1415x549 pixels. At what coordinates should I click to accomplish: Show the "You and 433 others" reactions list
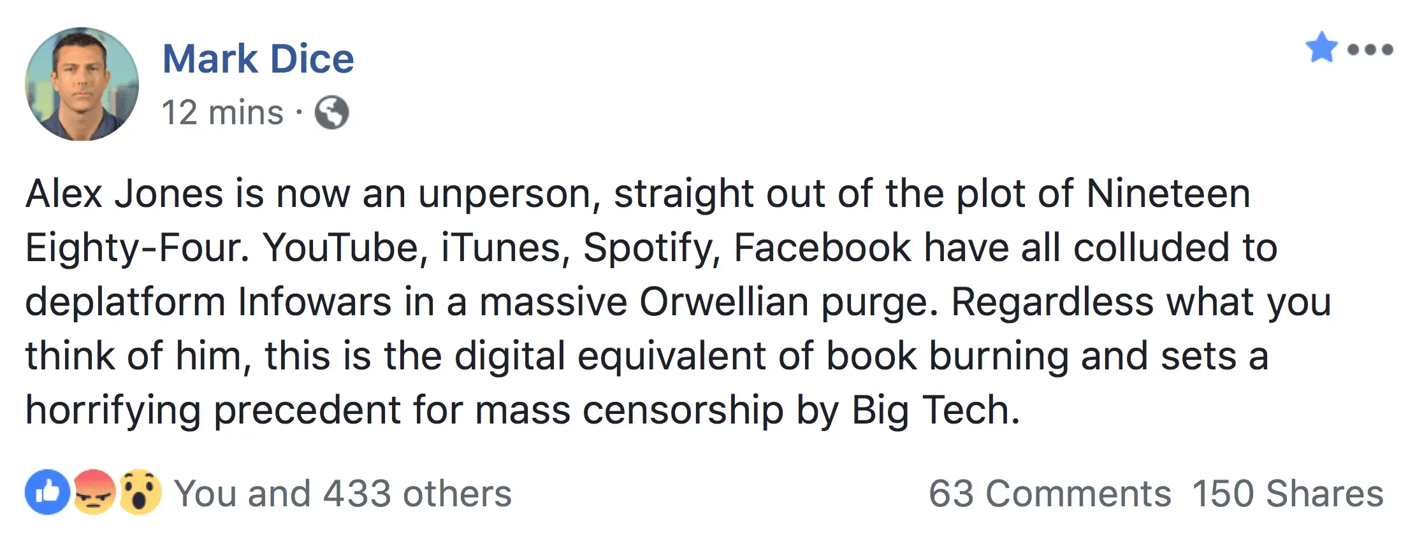(343, 494)
